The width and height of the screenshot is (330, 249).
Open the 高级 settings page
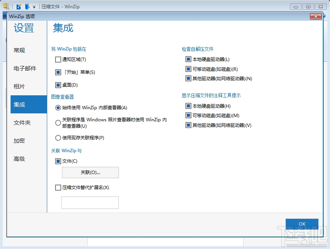tap(19, 159)
